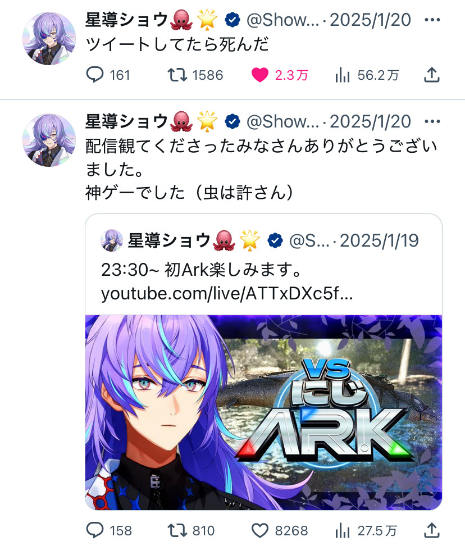Open the quoted tweet's small avatar
The height and width of the screenshot is (555, 465).
[x=112, y=240]
